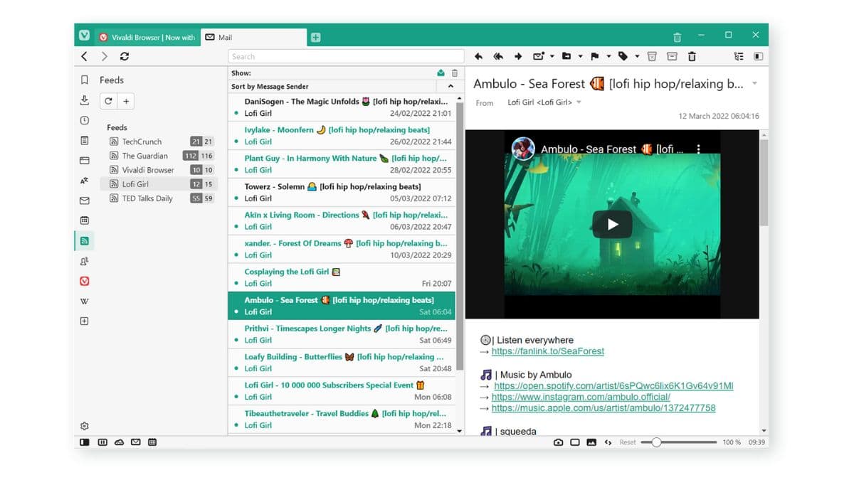Expand sender details arrow beside Lofi Girl
The height and width of the screenshot is (480, 854).
(579, 102)
